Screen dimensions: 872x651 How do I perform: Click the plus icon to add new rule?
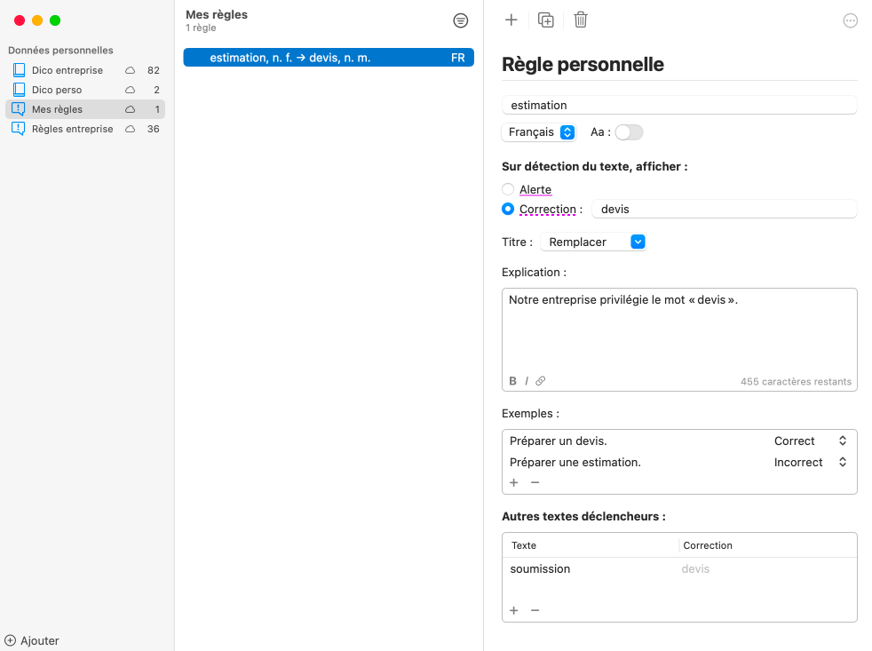(x=511, y=20)
